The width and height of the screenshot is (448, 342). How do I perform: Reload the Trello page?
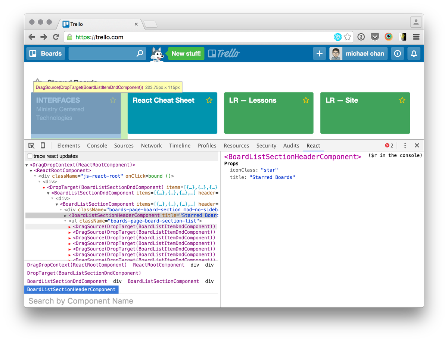pyautogui.click(x=56, y=37)
